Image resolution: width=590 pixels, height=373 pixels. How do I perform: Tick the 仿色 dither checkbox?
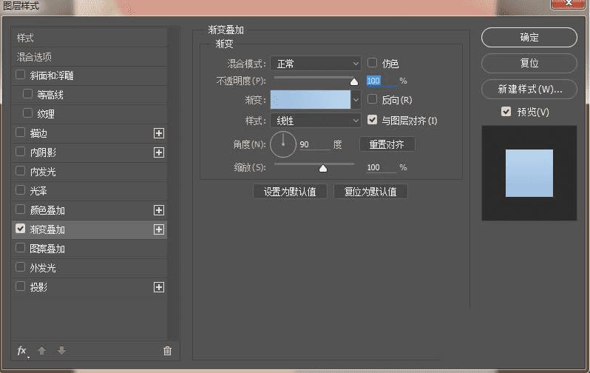(372, 63)
